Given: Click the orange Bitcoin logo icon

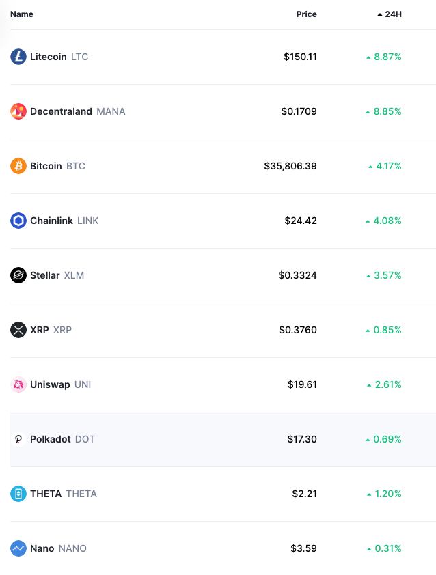Looking at the screenshot, I should click(x=18, y=166).
